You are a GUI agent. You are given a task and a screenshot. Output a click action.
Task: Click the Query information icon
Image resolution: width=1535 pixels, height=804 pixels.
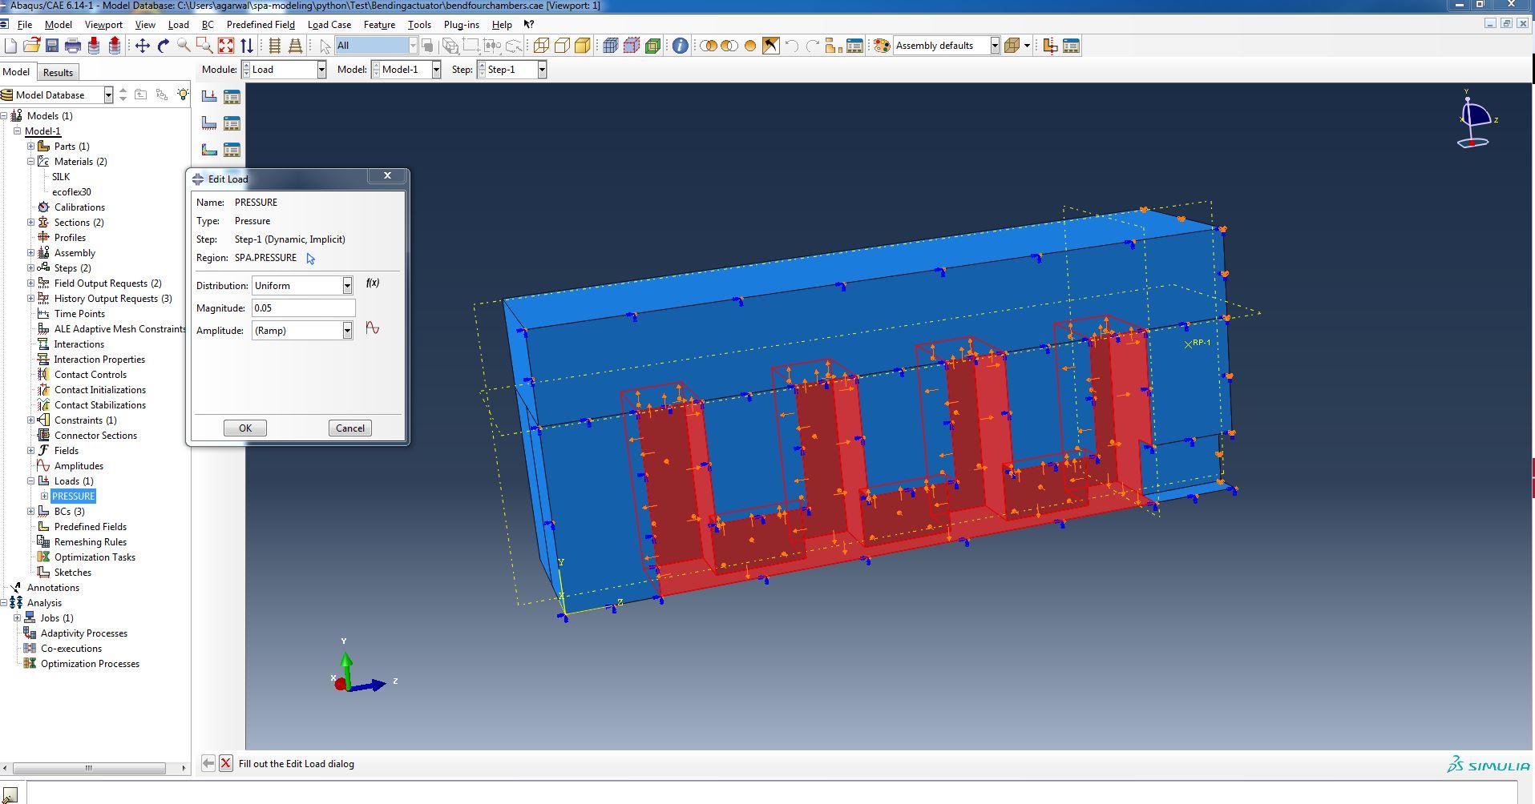tap(680, 46)
